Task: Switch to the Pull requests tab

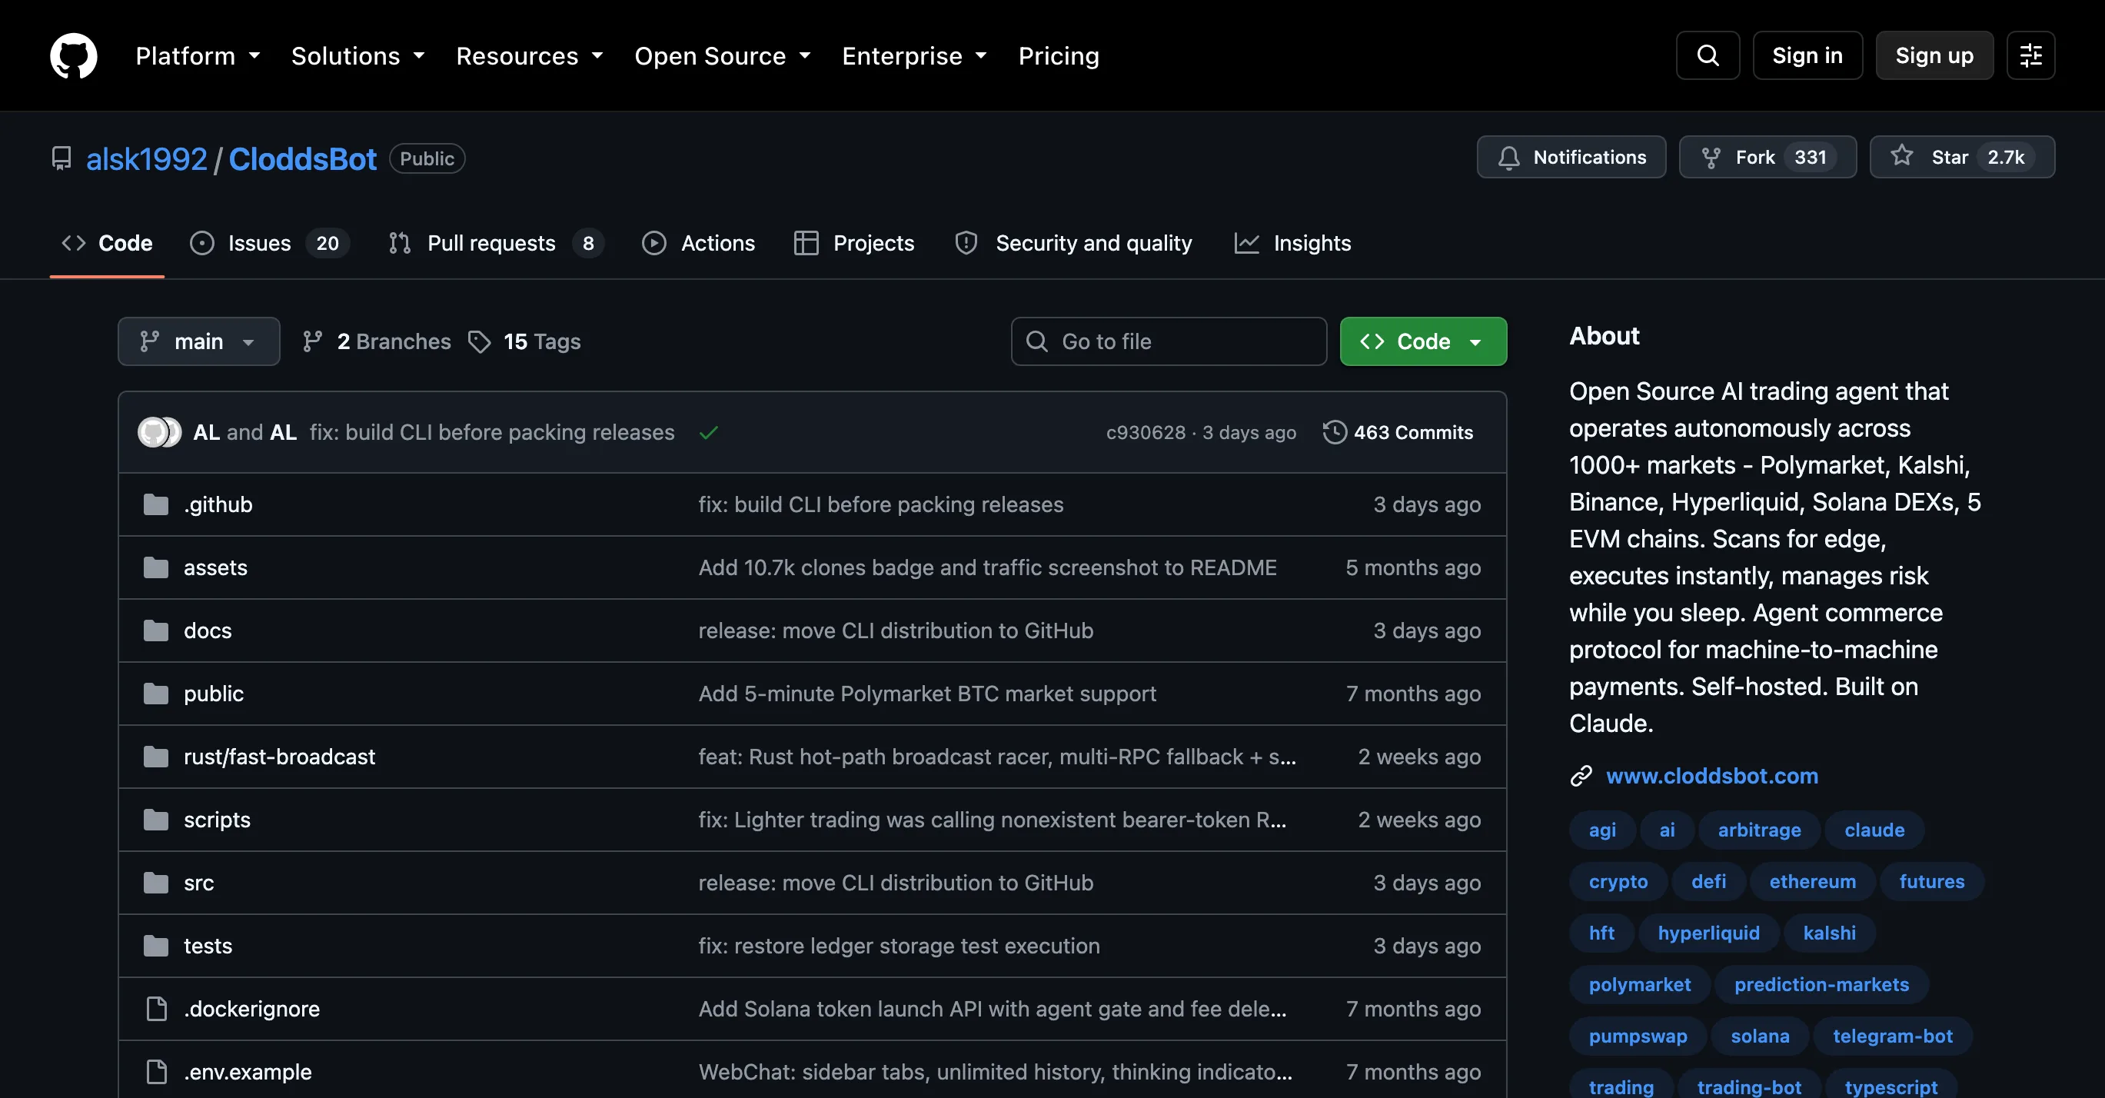Action: point(495,243)
